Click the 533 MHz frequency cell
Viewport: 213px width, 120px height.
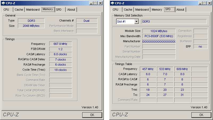[x=165, y=69]
